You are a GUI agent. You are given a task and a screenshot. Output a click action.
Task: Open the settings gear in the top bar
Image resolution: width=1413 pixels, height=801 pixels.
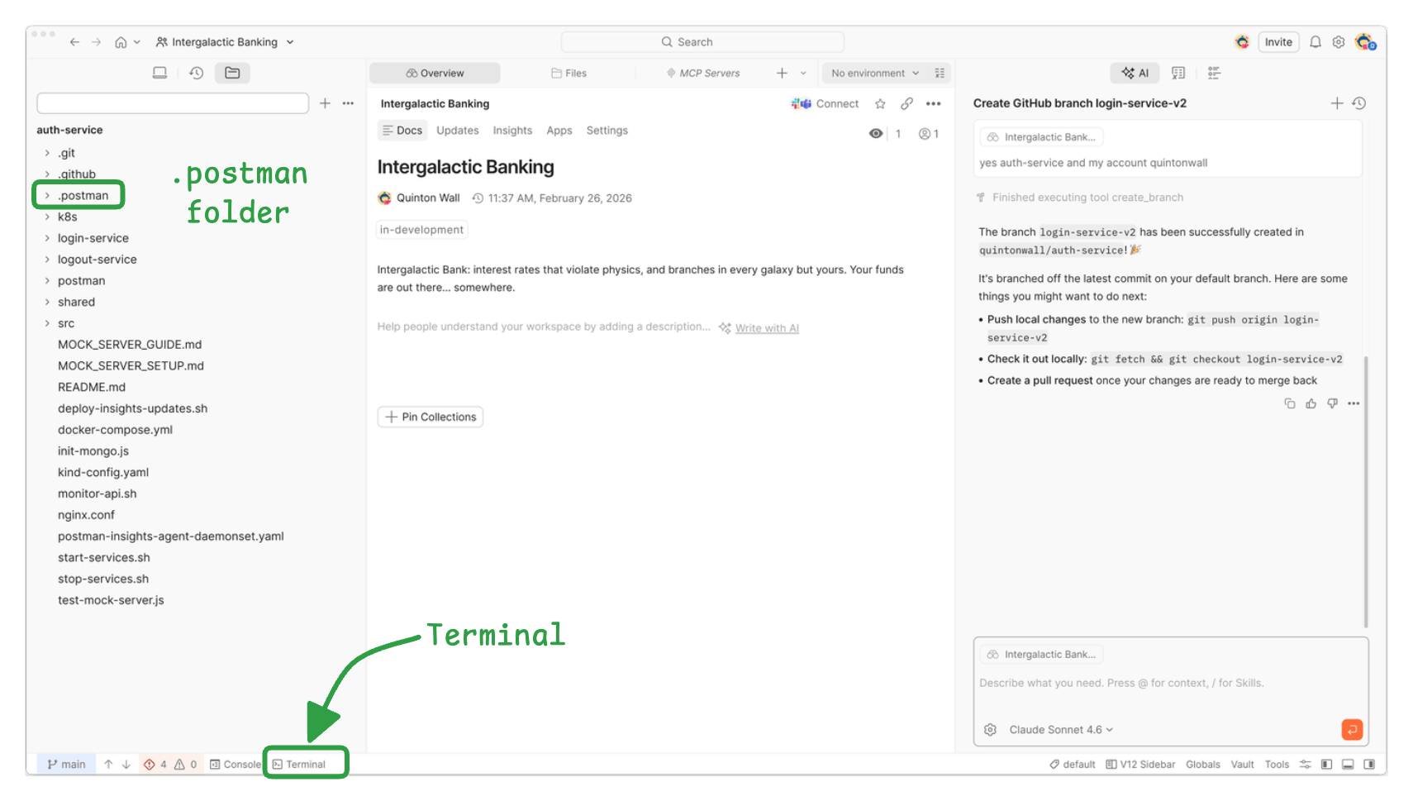click(x=1339, y=42)
